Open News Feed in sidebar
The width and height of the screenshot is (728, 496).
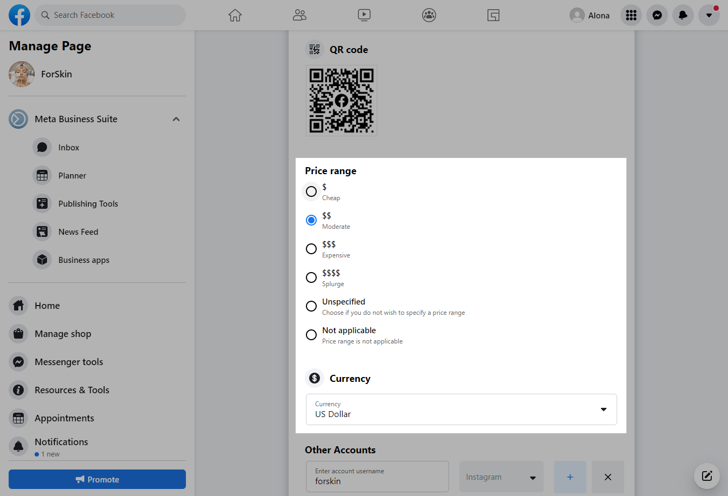(78, 232)
